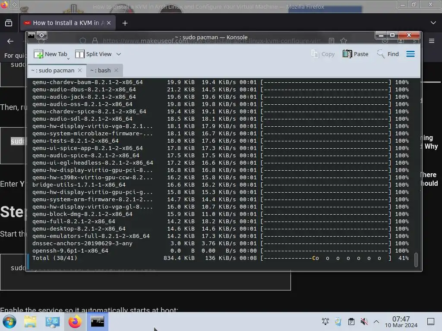
Task: Close the Firefox tab 'How to Install a KVM'
Action: [109, 23]
